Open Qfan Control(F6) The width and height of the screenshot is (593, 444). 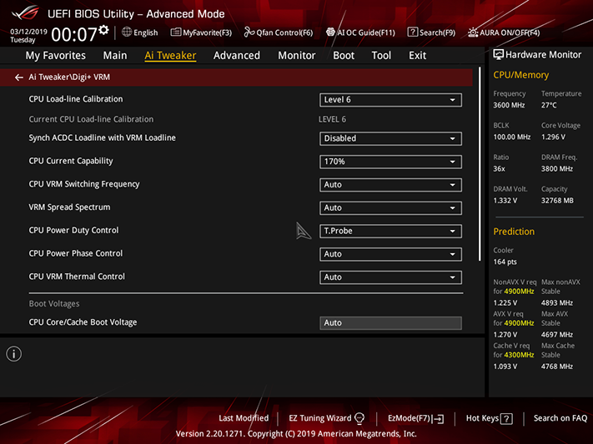pos(279,32)
